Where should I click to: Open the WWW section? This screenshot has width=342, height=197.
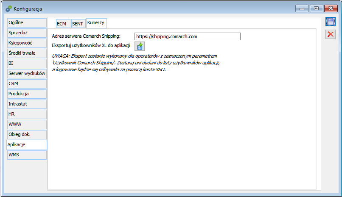coord(27,125)
